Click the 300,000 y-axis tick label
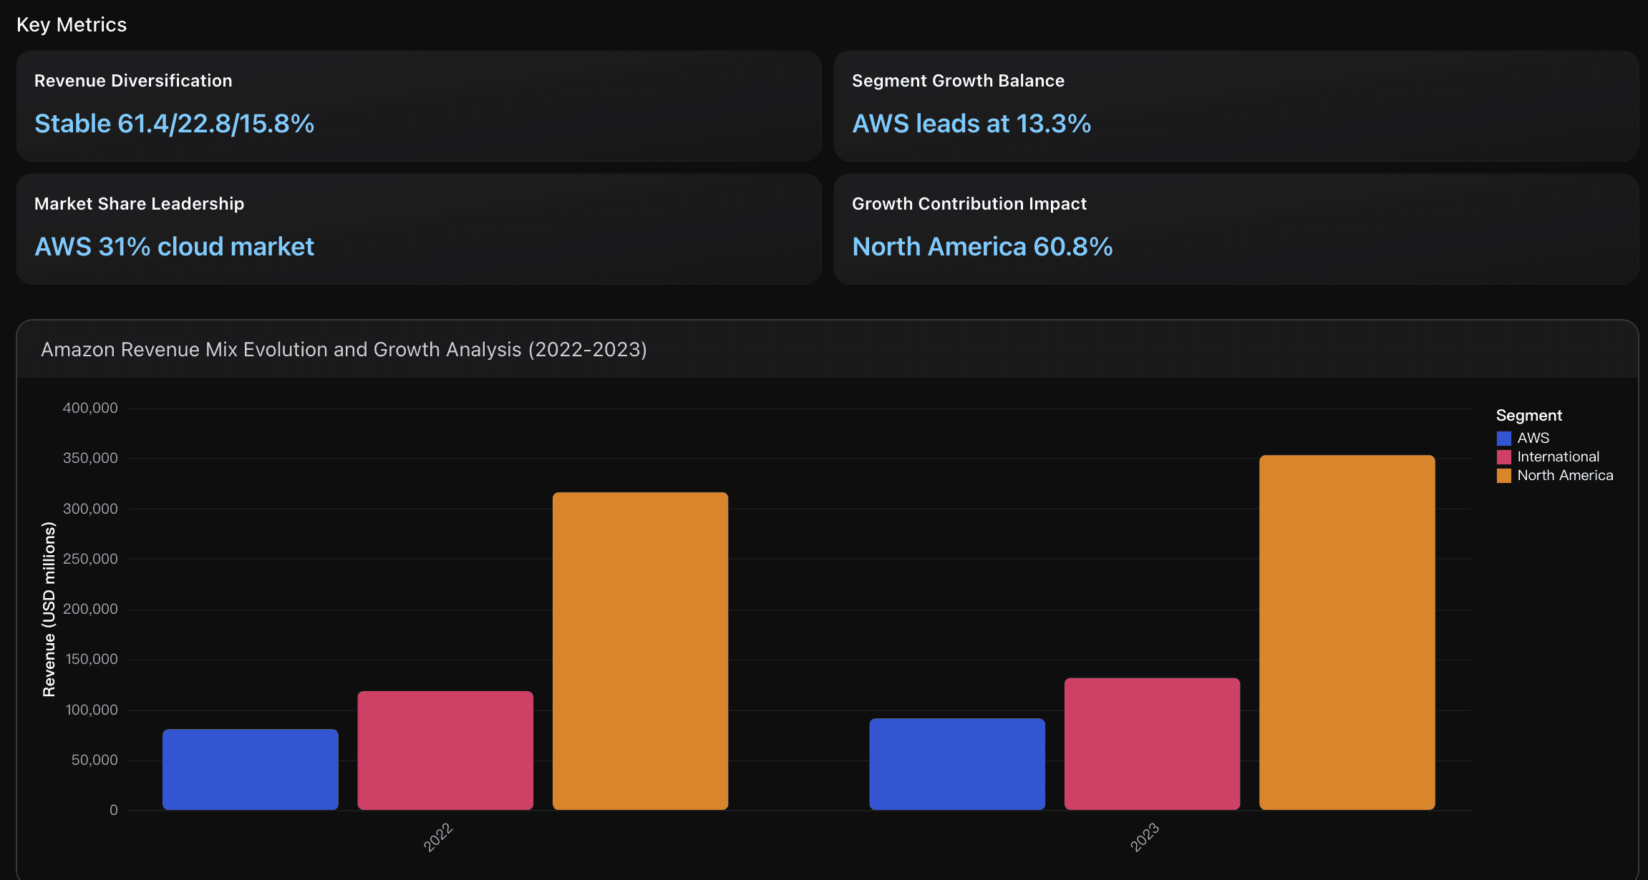Viewport: 1648px width, 880px height. [x=90, y=509]
